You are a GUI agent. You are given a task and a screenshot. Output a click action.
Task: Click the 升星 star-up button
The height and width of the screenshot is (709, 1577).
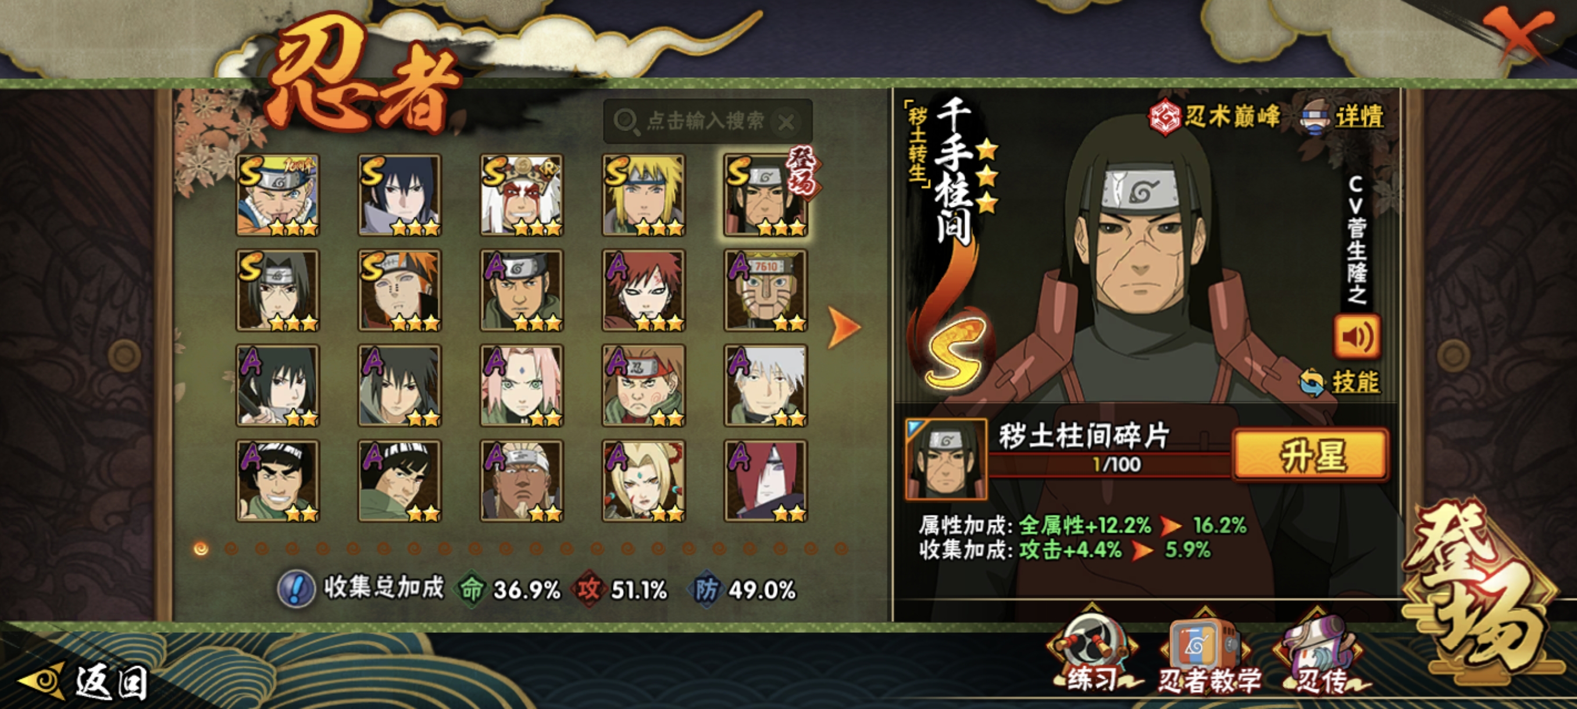pyautogui.click(x=1311, y=454)
